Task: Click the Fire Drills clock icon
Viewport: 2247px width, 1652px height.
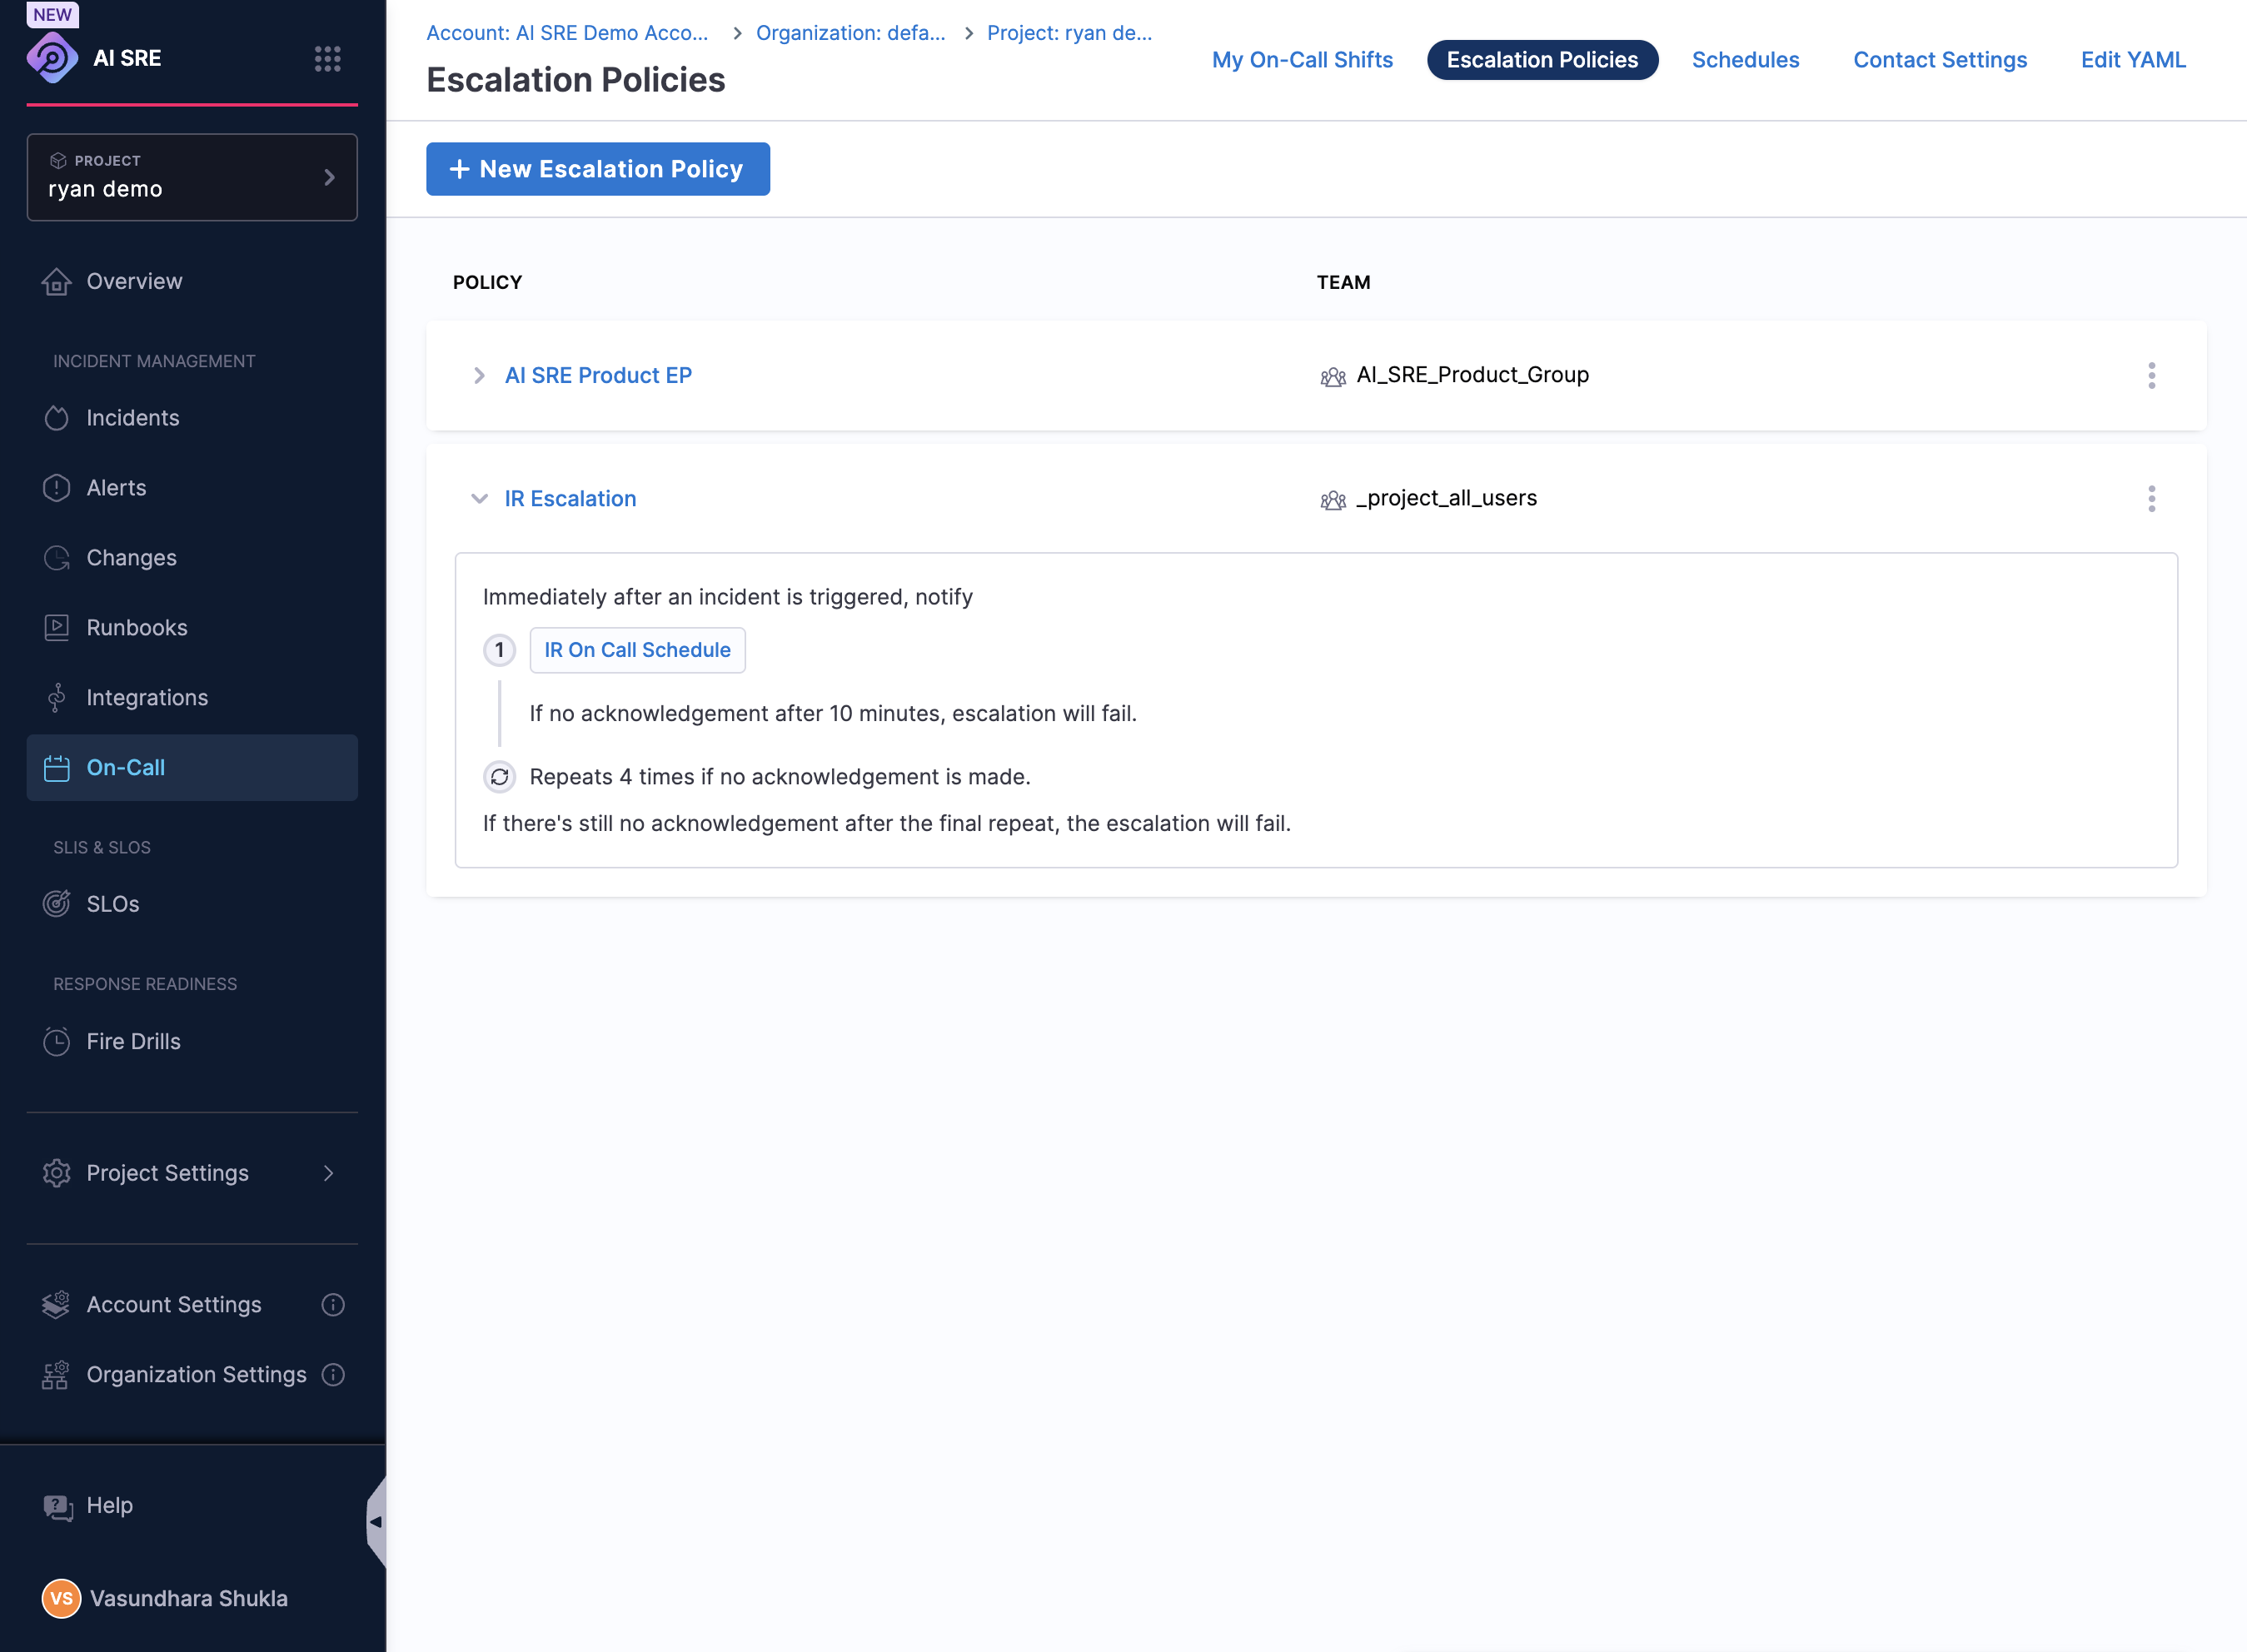Action: 56,1041
